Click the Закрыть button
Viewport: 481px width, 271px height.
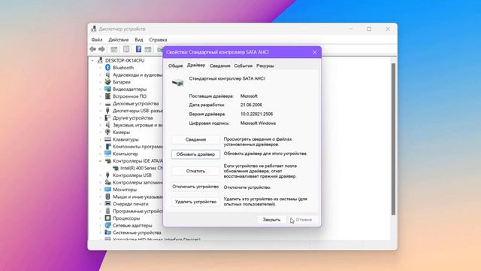(271, 220)
